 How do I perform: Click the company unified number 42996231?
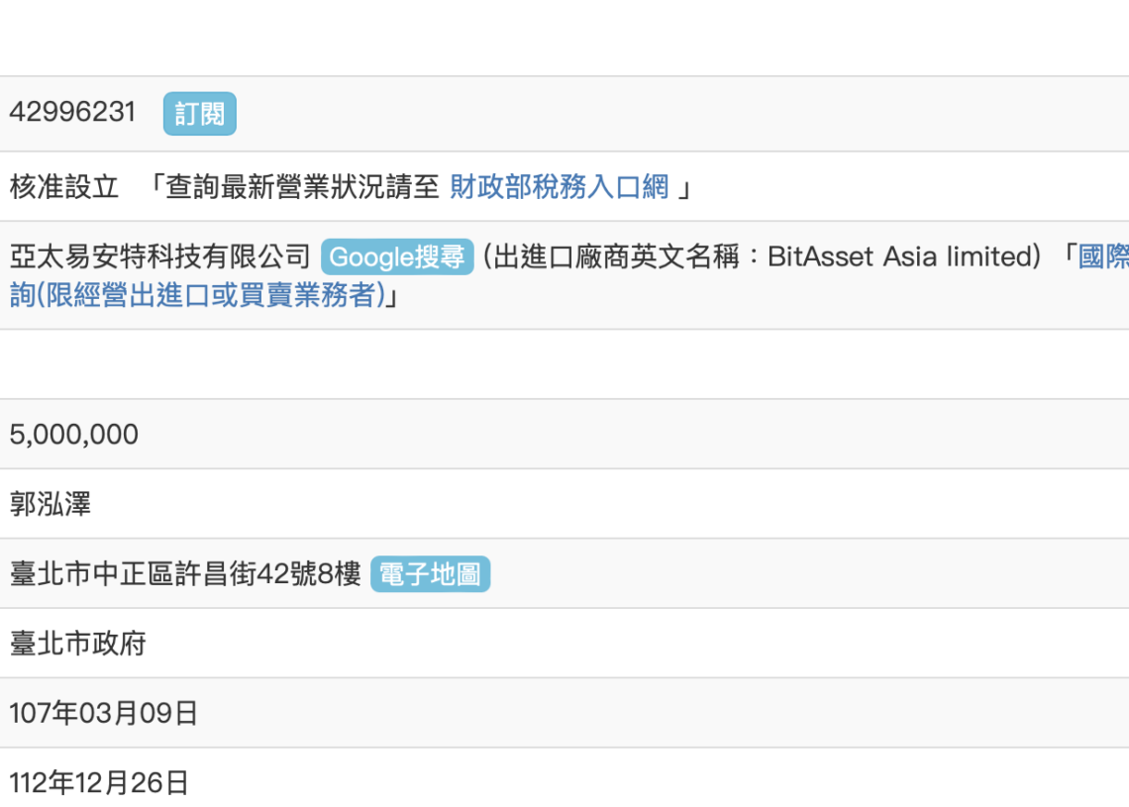click(72, 112)
